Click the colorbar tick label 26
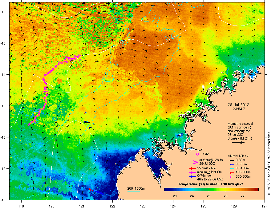 coord(225,196)
